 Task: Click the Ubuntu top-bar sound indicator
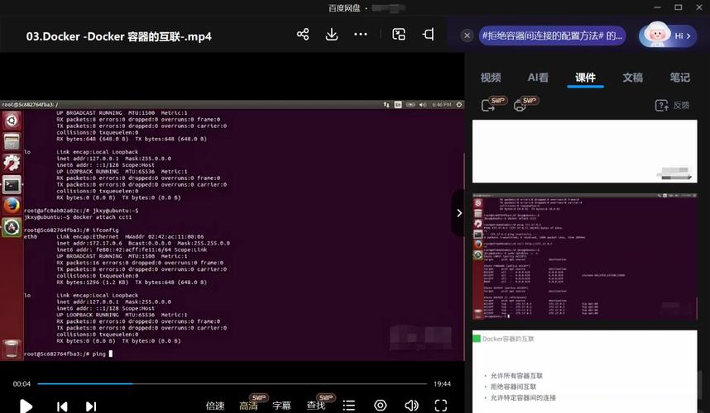tap(423, 104)
